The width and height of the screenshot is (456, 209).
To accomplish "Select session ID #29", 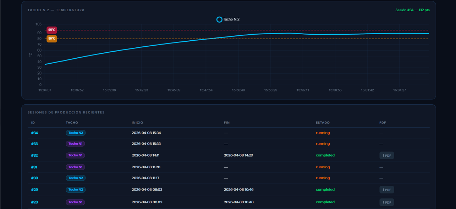I will click(x=34, y=190).
